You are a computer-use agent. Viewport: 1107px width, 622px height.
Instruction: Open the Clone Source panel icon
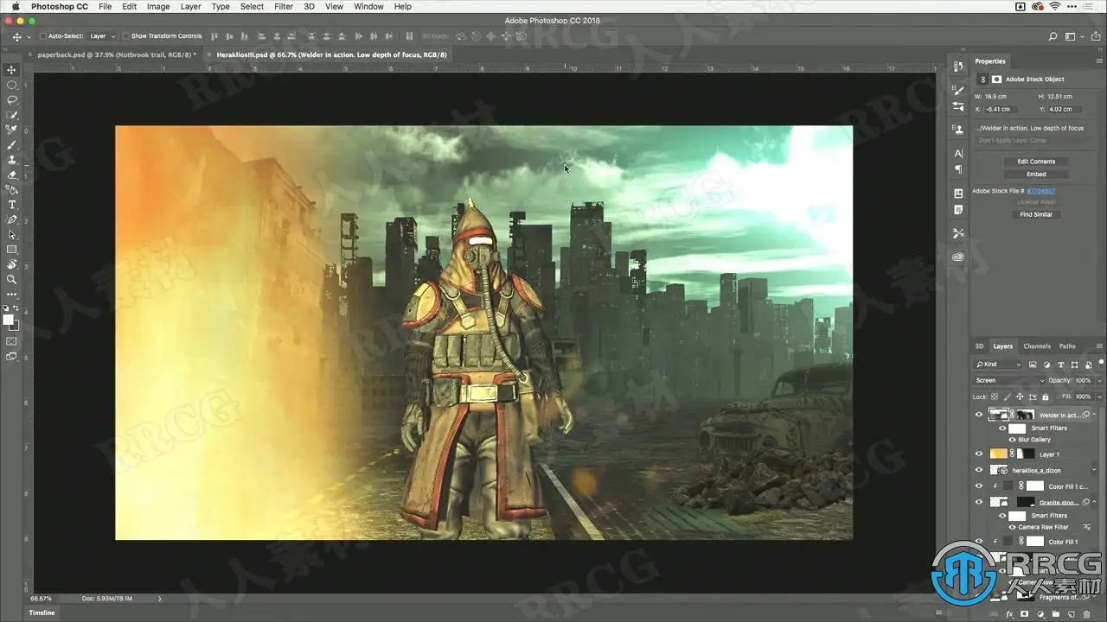[x=958, y=130]
